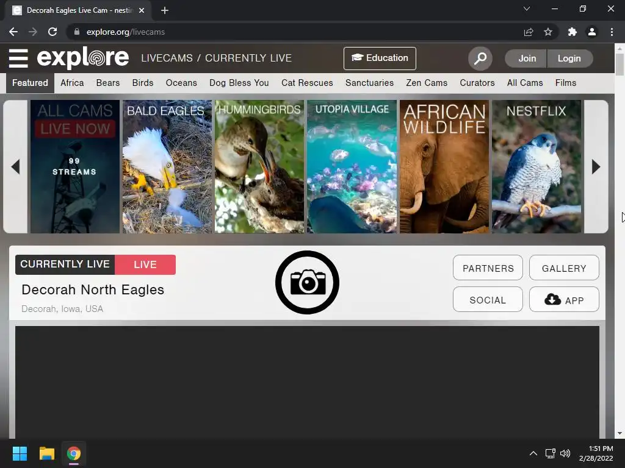
Task: Click the page vertical scrollbar thumb
Action: [620, 64]
